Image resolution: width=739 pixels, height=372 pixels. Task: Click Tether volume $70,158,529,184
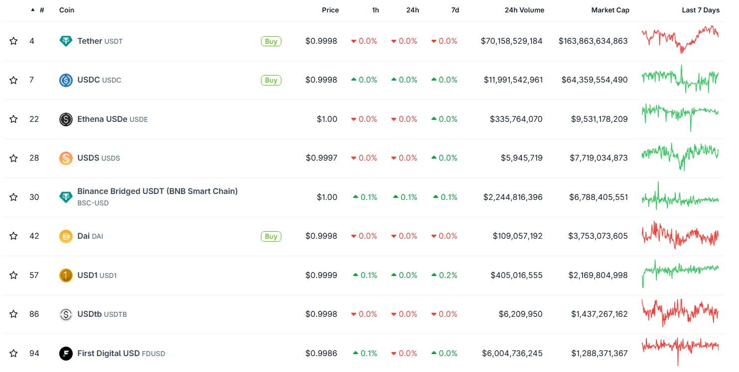pos(512,41)
